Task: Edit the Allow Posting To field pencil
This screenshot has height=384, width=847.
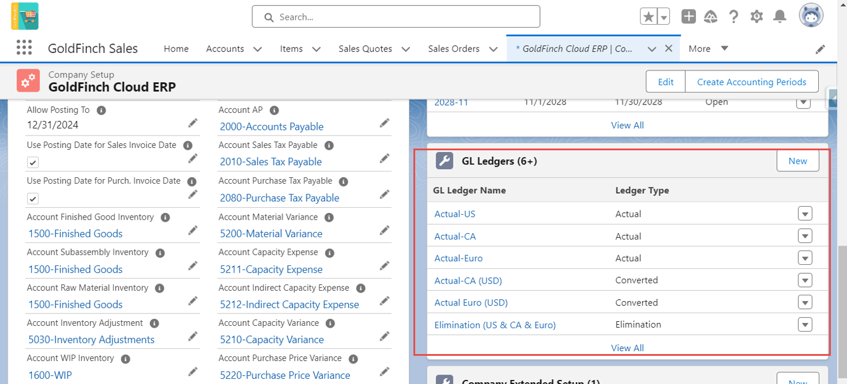Action: [193, 123]
